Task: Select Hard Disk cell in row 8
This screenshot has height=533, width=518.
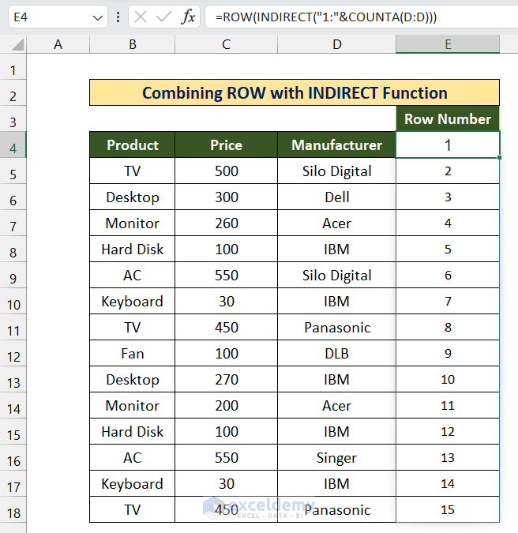Action: click(133, 250)
